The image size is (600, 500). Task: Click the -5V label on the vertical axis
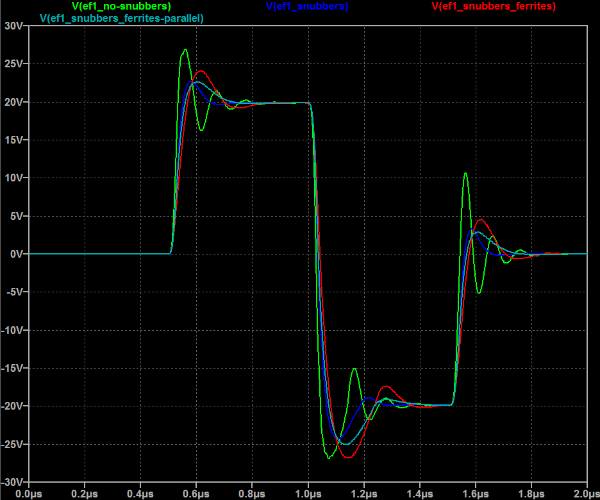click(x=15, y=292)
